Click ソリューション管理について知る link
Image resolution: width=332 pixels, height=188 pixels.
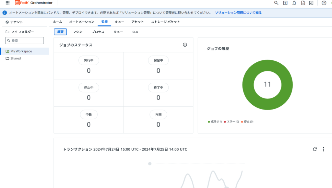pyautogui.click(x=238, y=13)
